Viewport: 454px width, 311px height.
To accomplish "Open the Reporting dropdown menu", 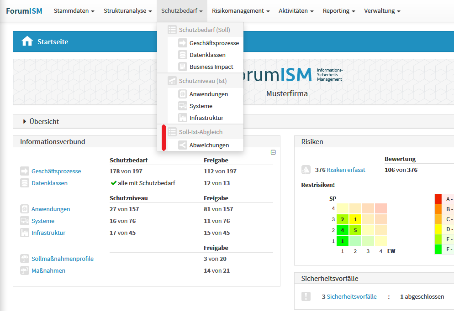I will pos(339,10).
